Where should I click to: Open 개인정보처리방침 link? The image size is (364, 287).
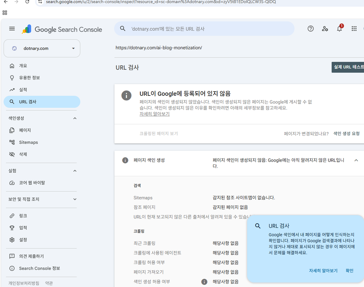click(x=24, y=283)
